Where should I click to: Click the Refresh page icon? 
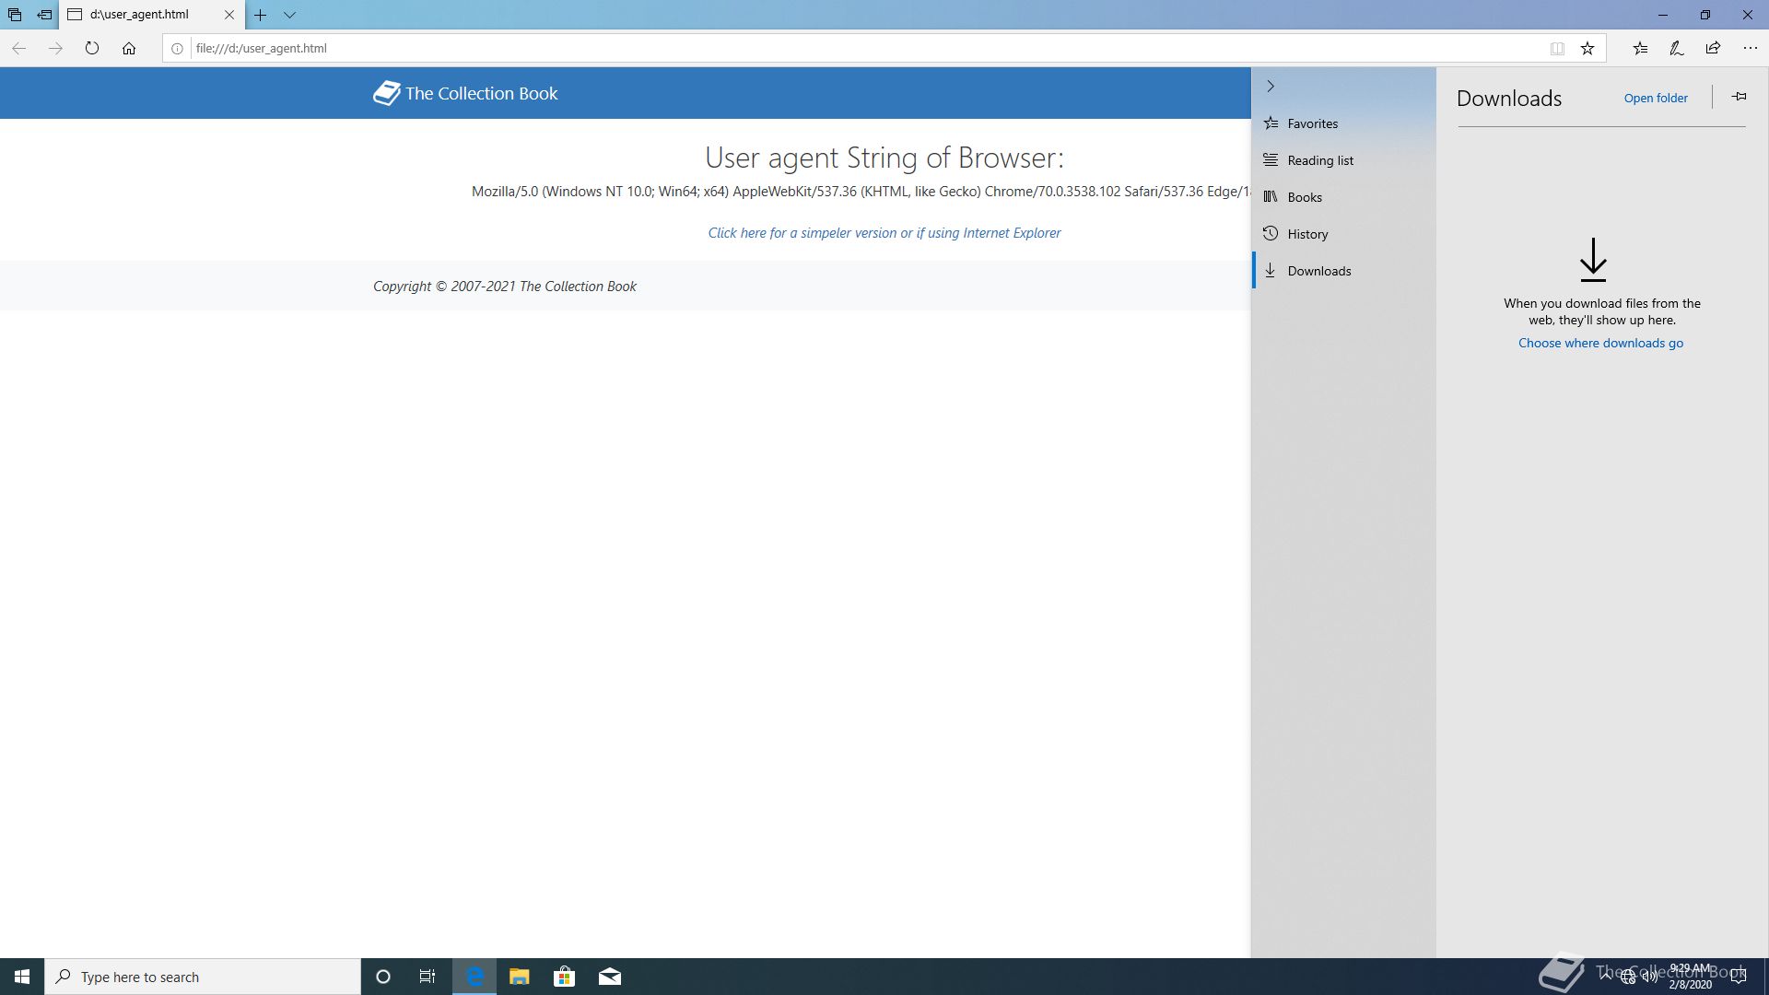[92, 48]
